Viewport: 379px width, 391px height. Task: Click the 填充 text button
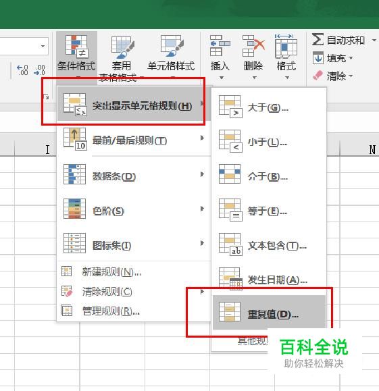click(336, 58)
